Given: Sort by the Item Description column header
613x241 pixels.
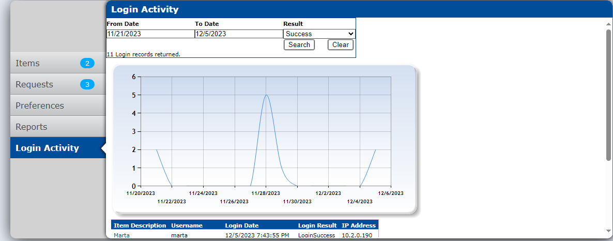Looking at the screenshot, I should tap(140, 225).
